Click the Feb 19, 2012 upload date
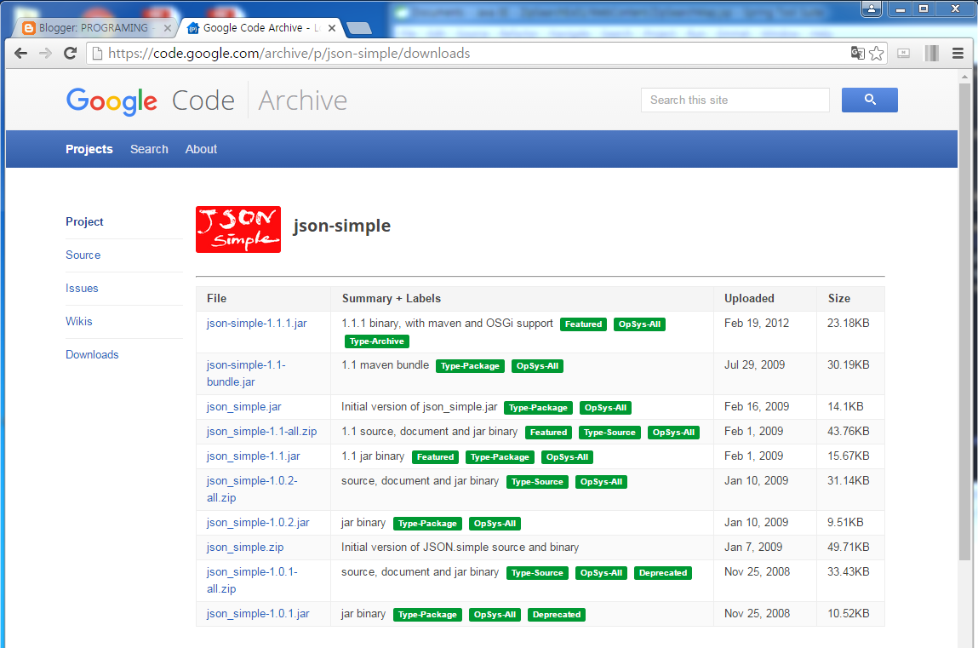Viewport: 978px width, 648px height. [x=757, y=323]
